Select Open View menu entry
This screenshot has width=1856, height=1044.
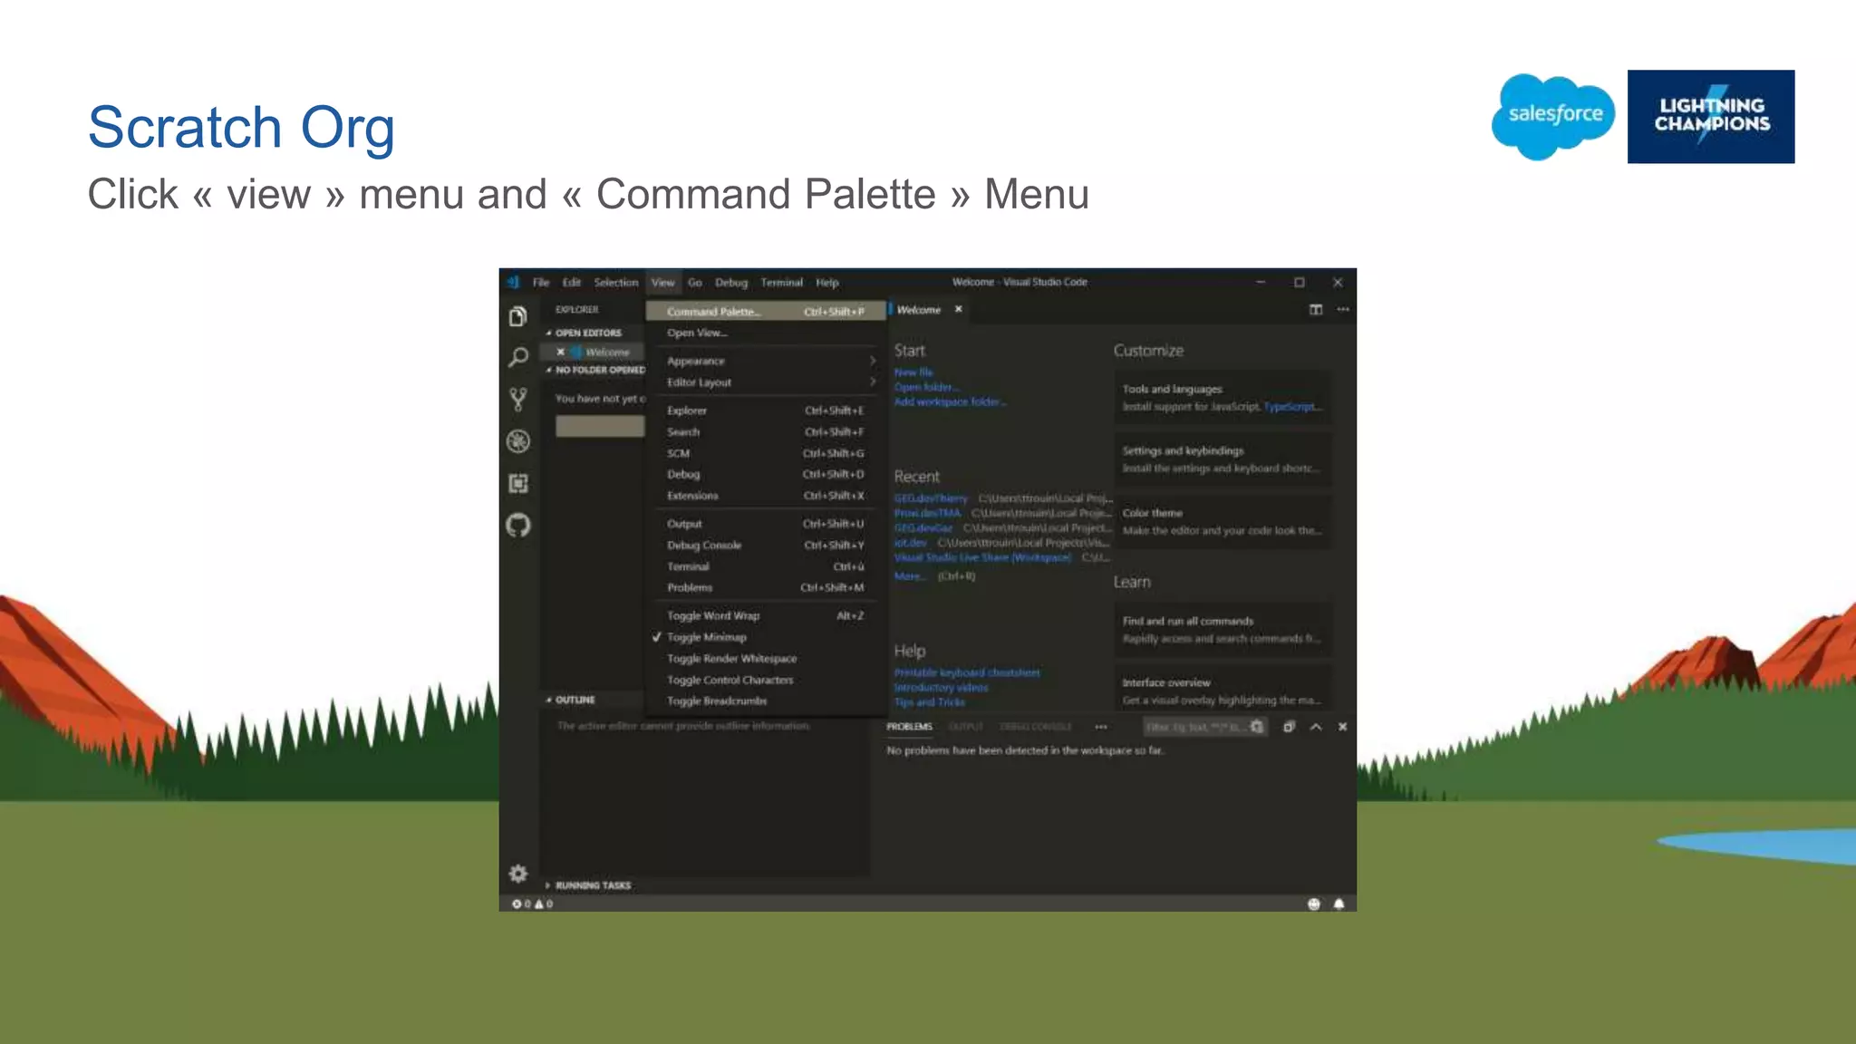(766, 333)
